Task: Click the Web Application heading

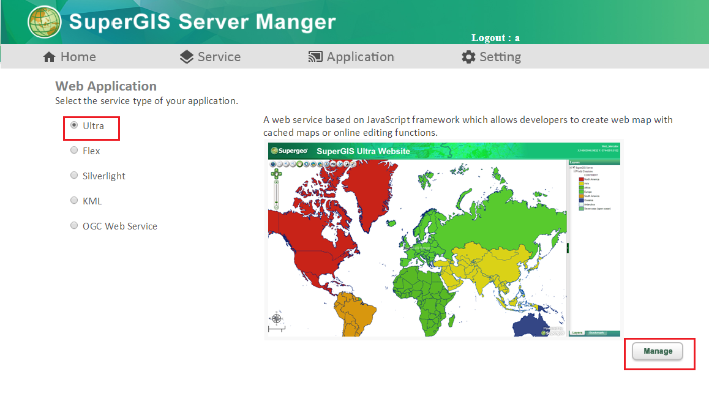Action: [106, 86]
